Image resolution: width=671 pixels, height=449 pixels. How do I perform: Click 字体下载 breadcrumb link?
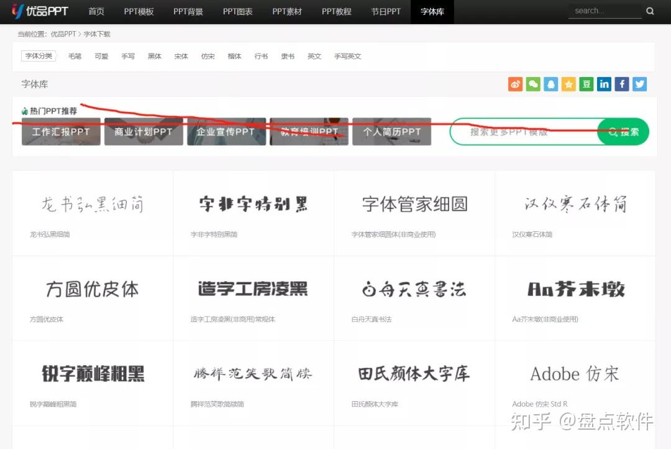(97, 34)
